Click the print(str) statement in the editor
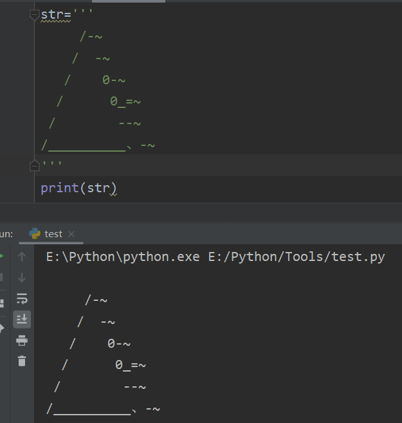The width and height of the screenshot is (402, 423). [x=78, y=188]
